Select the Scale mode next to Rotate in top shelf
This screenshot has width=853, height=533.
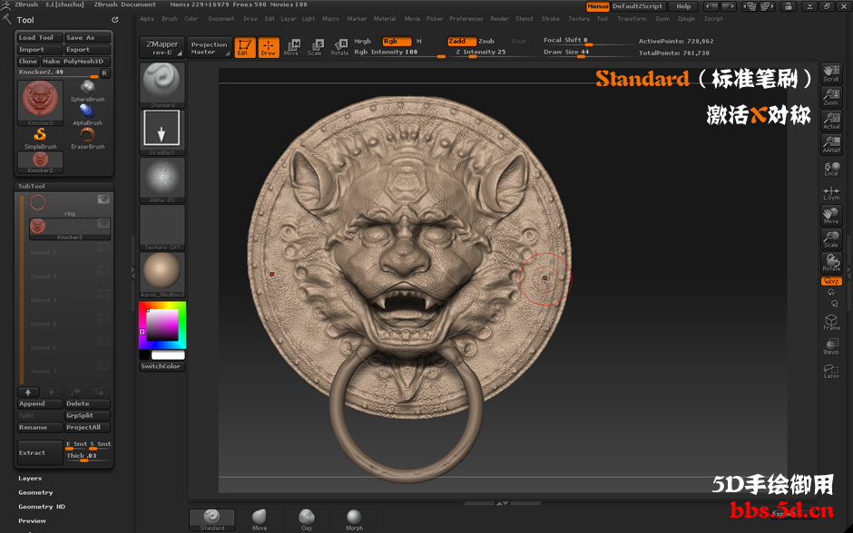point(315,47)
